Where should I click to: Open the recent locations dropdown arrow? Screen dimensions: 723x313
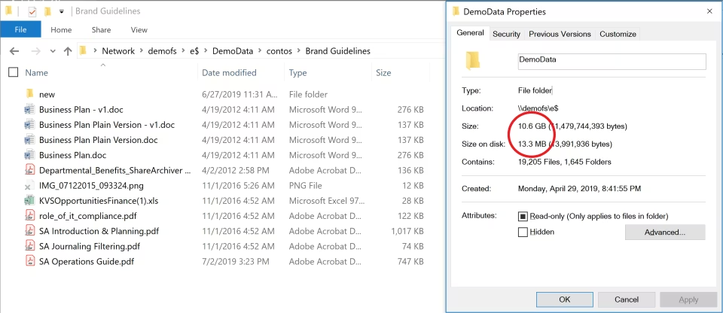tap(53, 51)
